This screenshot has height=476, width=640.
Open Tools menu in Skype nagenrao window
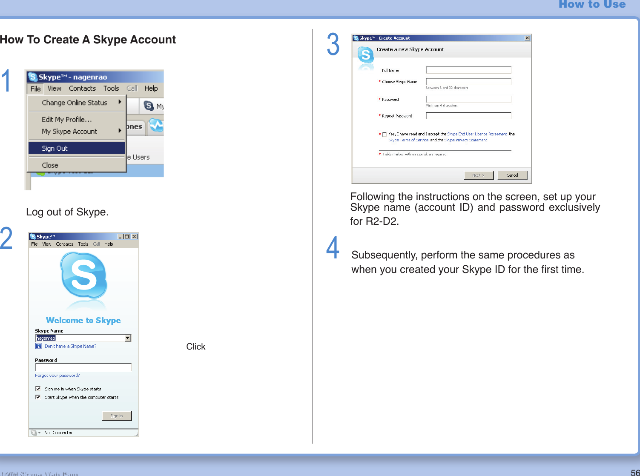tap(111, 89)
